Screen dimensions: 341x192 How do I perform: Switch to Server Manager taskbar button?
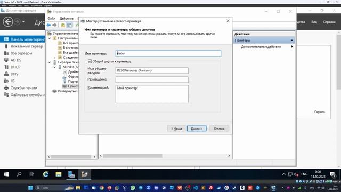(71, 174)
